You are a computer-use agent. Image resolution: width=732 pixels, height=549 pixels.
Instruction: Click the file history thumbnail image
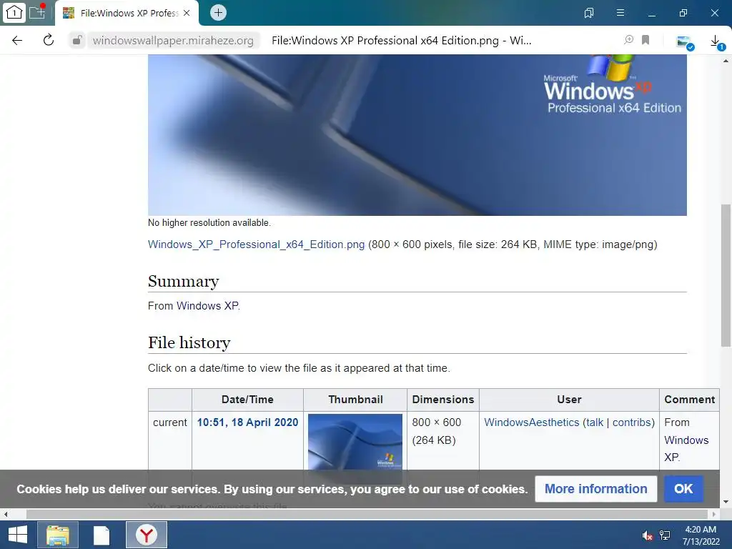(x=355, y=442)
